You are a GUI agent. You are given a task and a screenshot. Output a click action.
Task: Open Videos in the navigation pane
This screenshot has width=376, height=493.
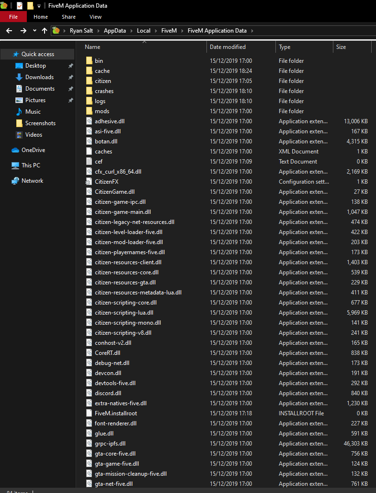click(34, 135)
